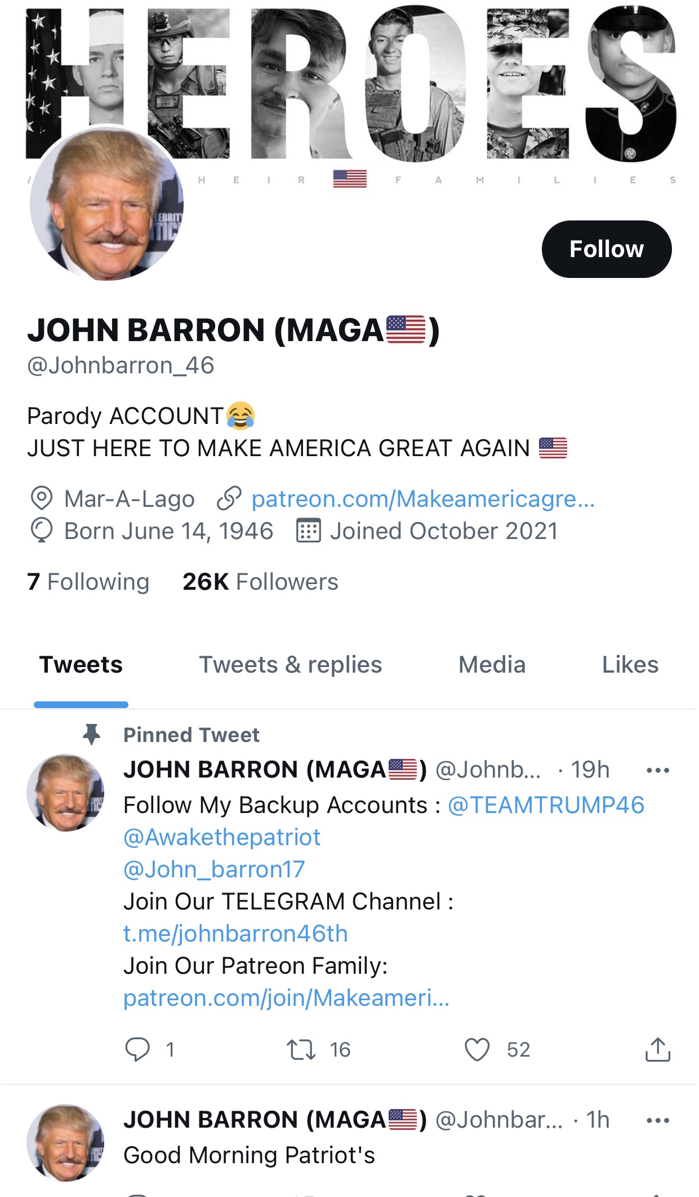The width and height of the screenshot is (699, 1197).
Task: Follow the JOHN BARRON account
Action: (607, 249)
